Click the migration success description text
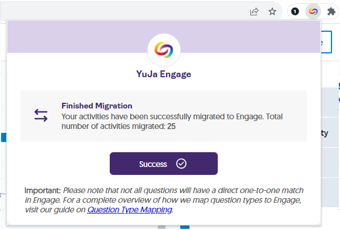The height and width of the screenshot is (230, 340). [x=172, y=122]
